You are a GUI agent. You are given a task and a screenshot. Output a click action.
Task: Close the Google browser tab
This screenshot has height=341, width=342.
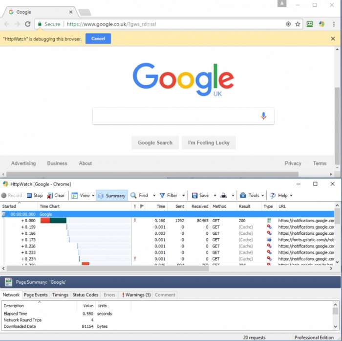[x=71, y=12]
